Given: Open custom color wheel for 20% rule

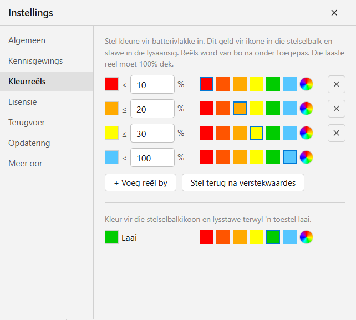Looking at the screenshot, I should (x=306, y=108).
